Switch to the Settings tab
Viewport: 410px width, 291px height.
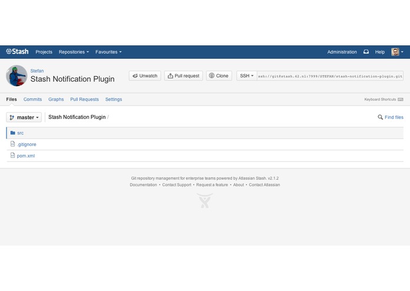click(113, 99)
